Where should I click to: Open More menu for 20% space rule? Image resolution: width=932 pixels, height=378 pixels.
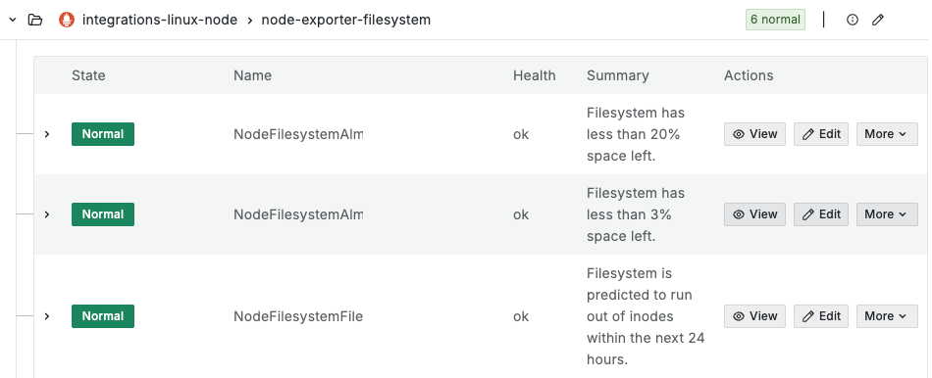click(887, 134)
